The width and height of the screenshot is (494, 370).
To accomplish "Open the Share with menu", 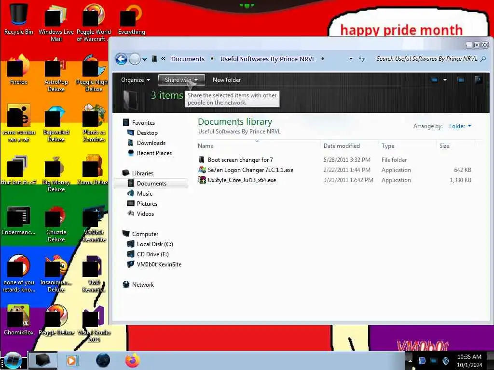I will coord(181,80).
